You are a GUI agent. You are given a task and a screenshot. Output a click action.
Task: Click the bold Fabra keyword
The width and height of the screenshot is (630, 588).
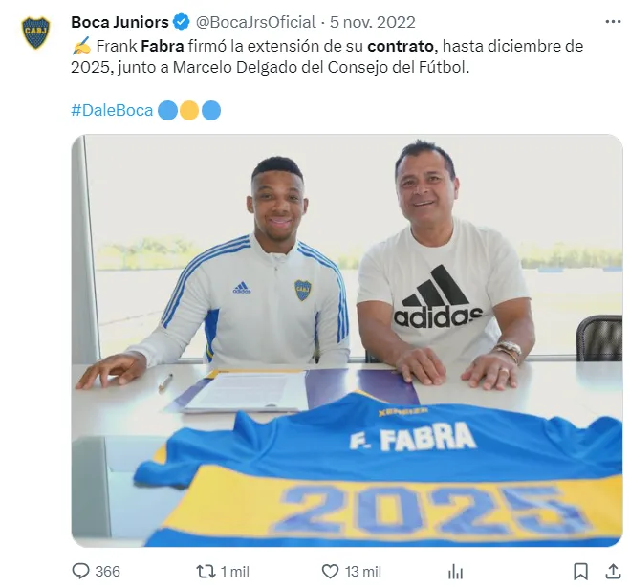pyautogui.click(x=163, y=46)
